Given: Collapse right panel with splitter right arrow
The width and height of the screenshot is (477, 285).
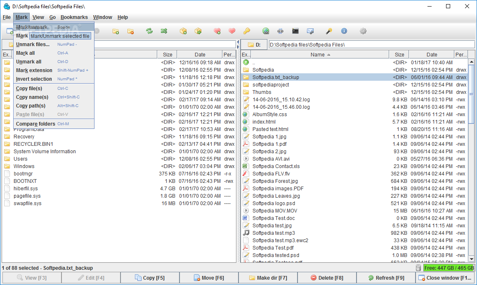Looking at the screenshot, I should [238, 47].
